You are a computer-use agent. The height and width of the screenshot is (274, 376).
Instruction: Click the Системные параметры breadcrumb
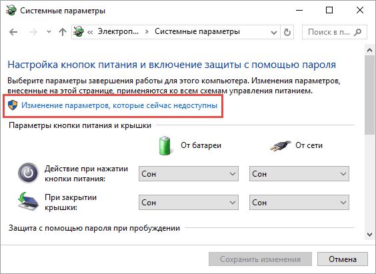coord(197,31)
